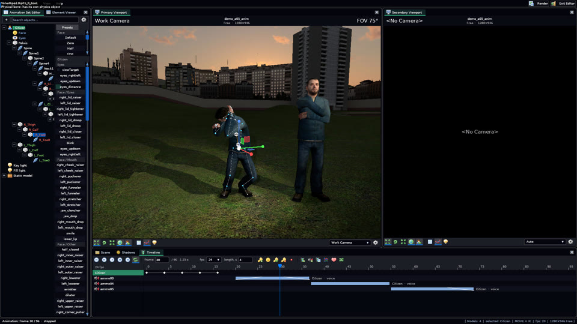Click the smiley face icon in timeline toolbar
577x324 pixels.
(x=268, y=260)
